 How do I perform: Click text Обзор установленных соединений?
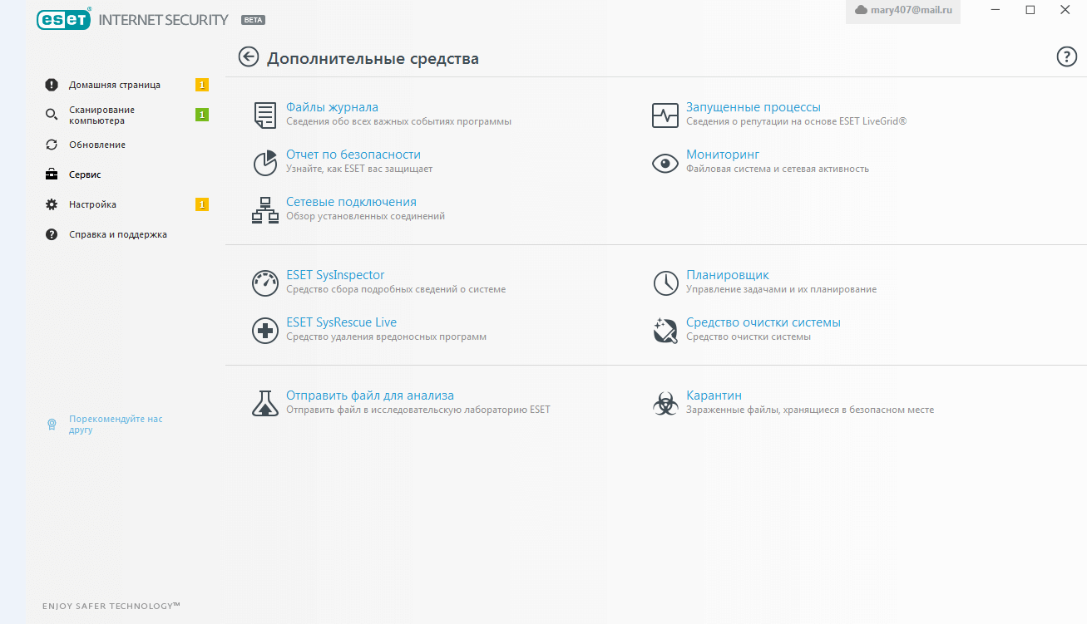(x=365, y=216)
